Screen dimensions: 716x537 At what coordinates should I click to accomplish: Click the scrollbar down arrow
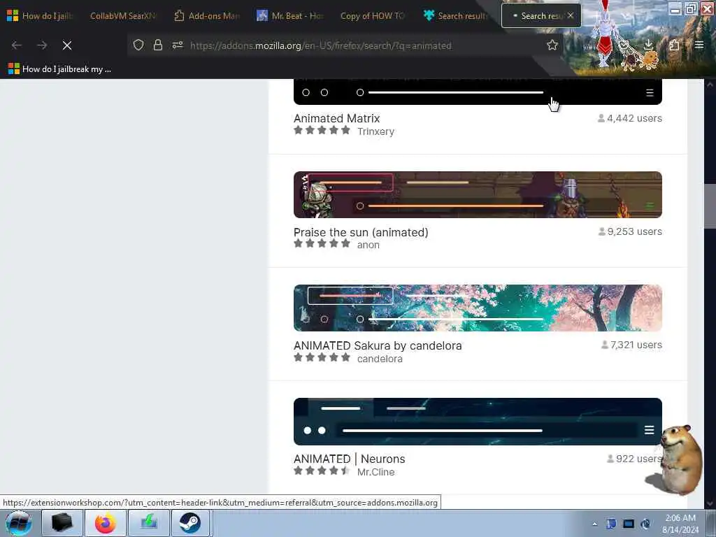(710, 503)
